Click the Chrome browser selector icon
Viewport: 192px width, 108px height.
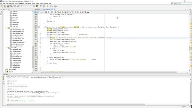[37, 6]
